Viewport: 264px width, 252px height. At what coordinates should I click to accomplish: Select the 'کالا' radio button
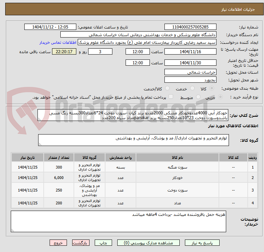pos(212,88)
